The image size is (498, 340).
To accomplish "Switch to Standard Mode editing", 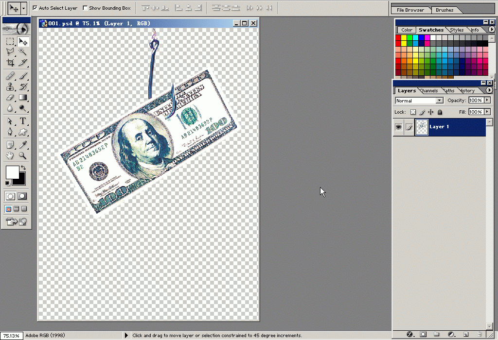I will tap(10, 196).
